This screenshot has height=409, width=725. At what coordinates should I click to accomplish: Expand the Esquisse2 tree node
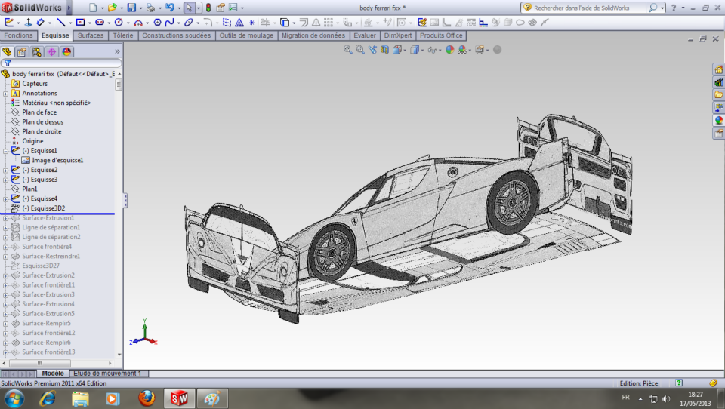coord(5,171)
